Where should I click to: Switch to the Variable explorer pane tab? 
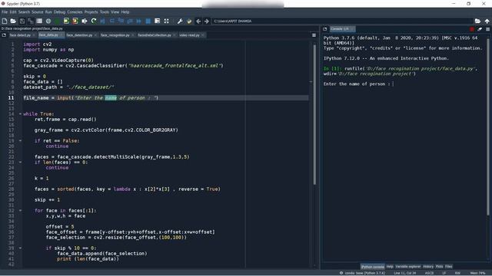pyautogui.click(x=408, y=267)
